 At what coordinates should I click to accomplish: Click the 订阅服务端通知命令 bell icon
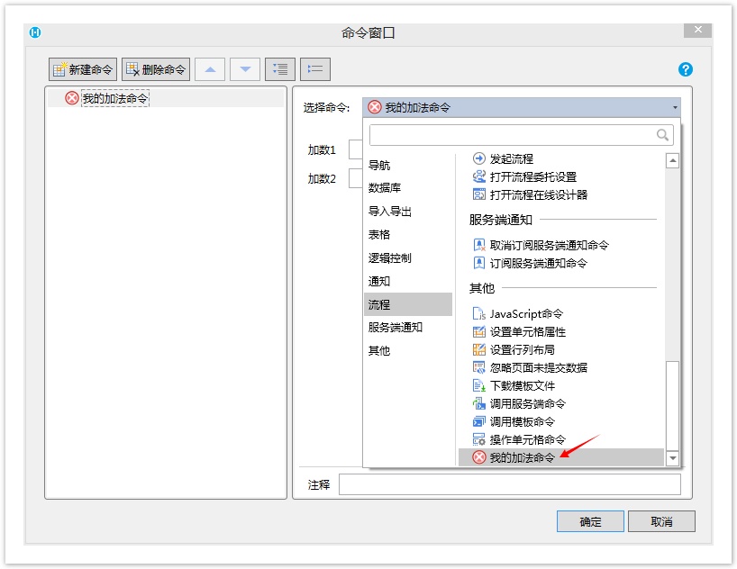pos(479,263)
